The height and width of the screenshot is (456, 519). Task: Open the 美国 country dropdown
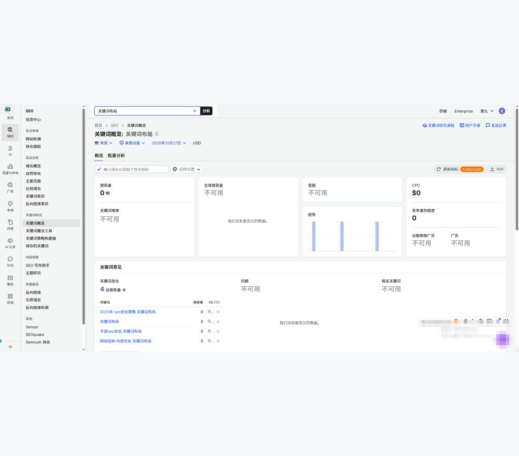(x=103, y=143)
